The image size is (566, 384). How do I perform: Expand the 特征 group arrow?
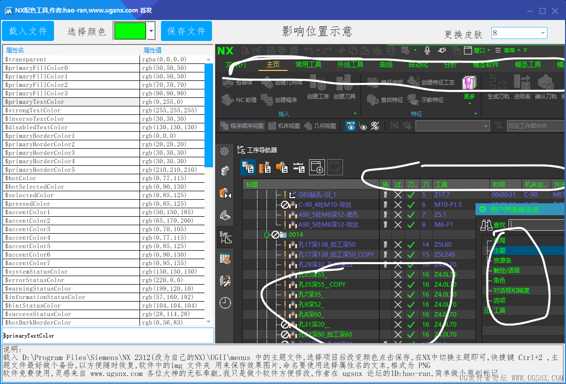(476, 113)
